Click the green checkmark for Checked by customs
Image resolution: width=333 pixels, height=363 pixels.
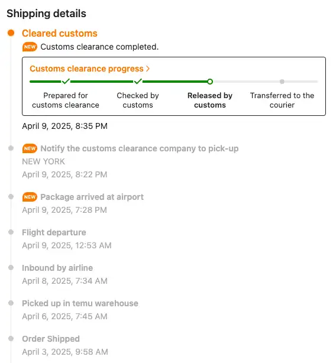coord(138,81)
